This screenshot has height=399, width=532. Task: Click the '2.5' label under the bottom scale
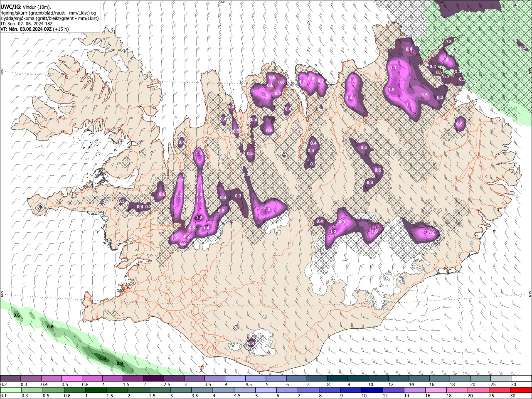(x=152, y=396)
